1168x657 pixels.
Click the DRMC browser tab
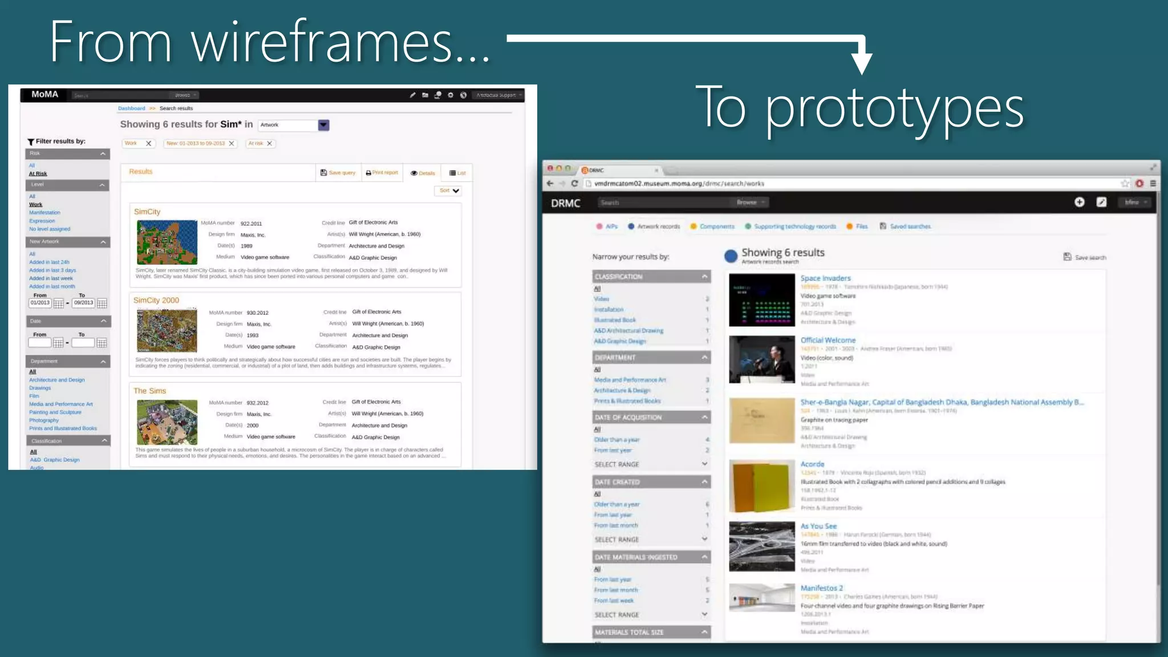pos(620,170)
